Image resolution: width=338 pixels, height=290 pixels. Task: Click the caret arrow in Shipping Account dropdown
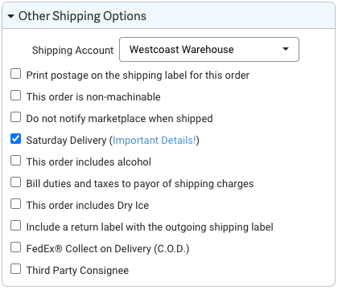pyautogui.click(x=286, y=49)
